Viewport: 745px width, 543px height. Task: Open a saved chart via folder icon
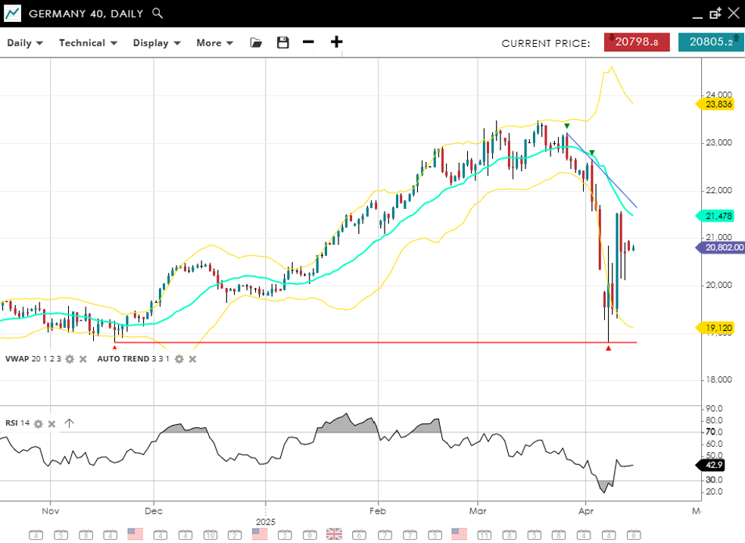click(x=256, y=42)
